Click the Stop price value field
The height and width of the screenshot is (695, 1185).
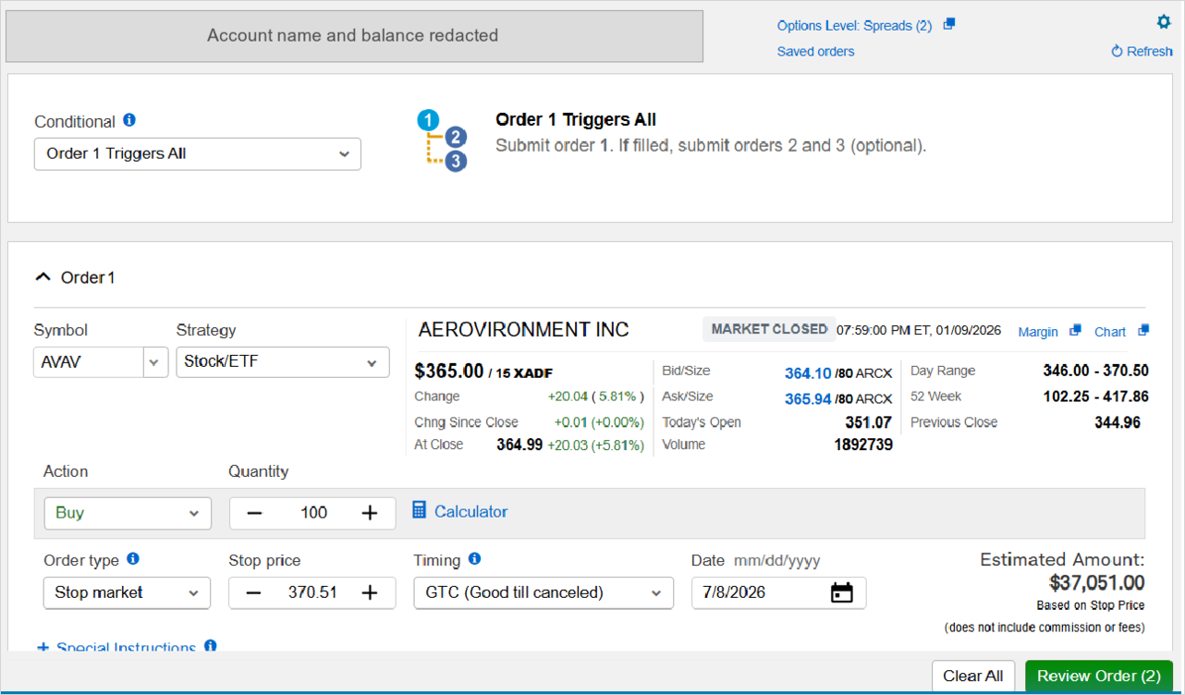coord(313,592)
